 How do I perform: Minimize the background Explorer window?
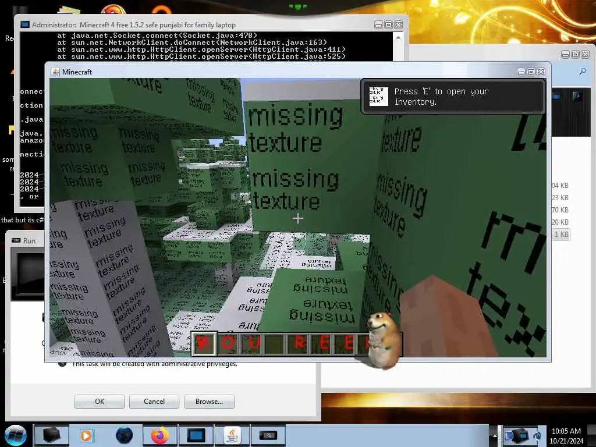[566, 54]
